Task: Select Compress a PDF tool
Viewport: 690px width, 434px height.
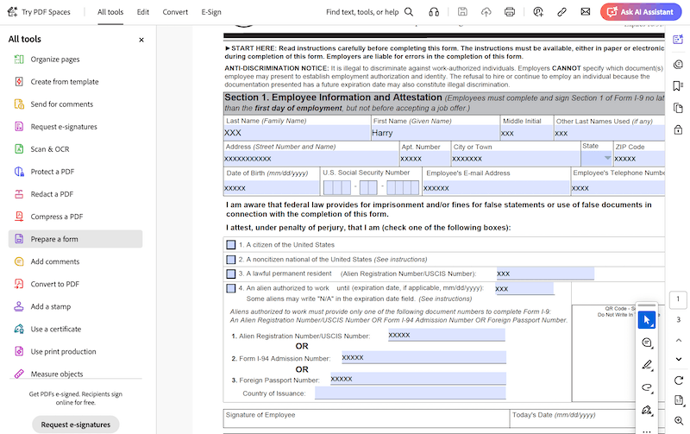Action: (57, 216)
